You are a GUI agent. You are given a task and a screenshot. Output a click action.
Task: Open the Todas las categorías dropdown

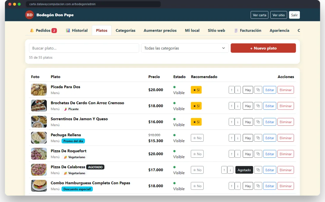(185, 48)
